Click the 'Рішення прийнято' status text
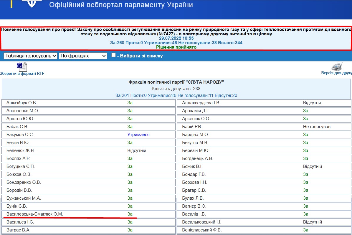The width and height of the screenshot is (352, 235). point(176,47)
